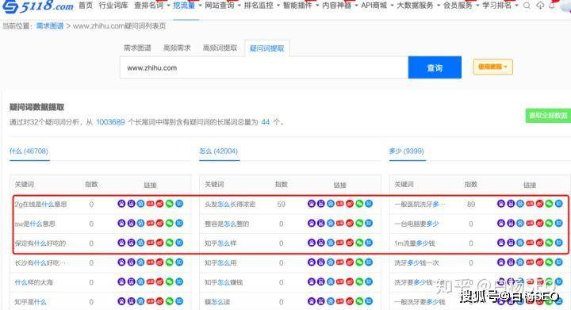Click Baidu paw icon for 2g在线是什么意思

tap(121, 204)
